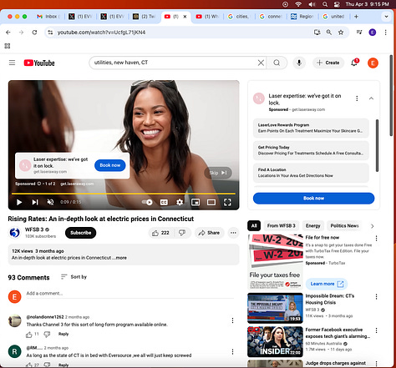Go to YouTube home via logo

[39, 63]
